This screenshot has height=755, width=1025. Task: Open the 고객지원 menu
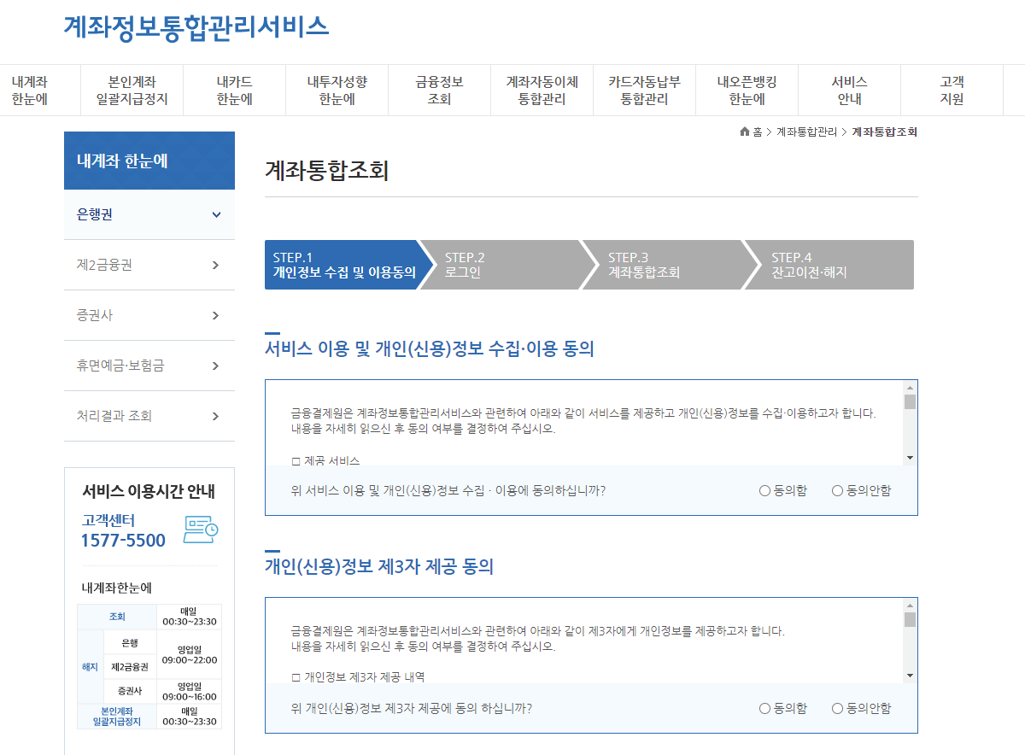(x=952, y=90)
